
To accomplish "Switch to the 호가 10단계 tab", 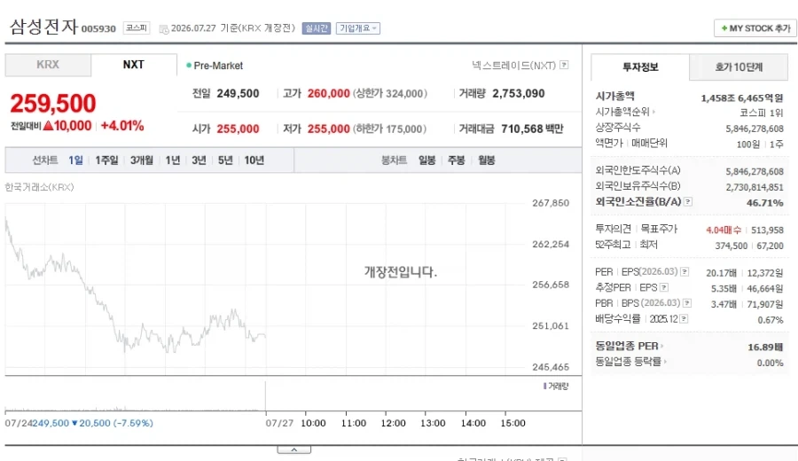I will [x=739, y=66].
